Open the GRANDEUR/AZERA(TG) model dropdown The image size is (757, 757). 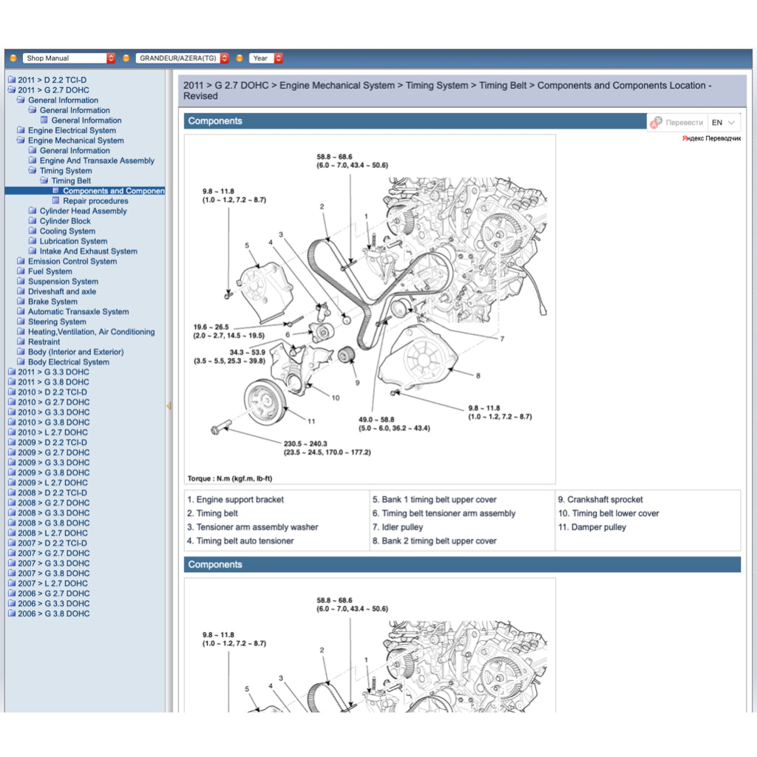(182, 58)
